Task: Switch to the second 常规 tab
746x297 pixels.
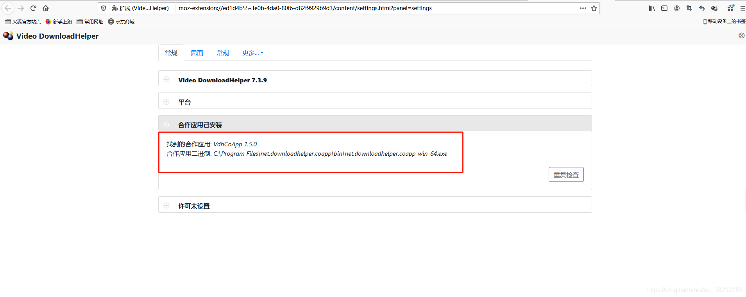Action: click(223, 53)
